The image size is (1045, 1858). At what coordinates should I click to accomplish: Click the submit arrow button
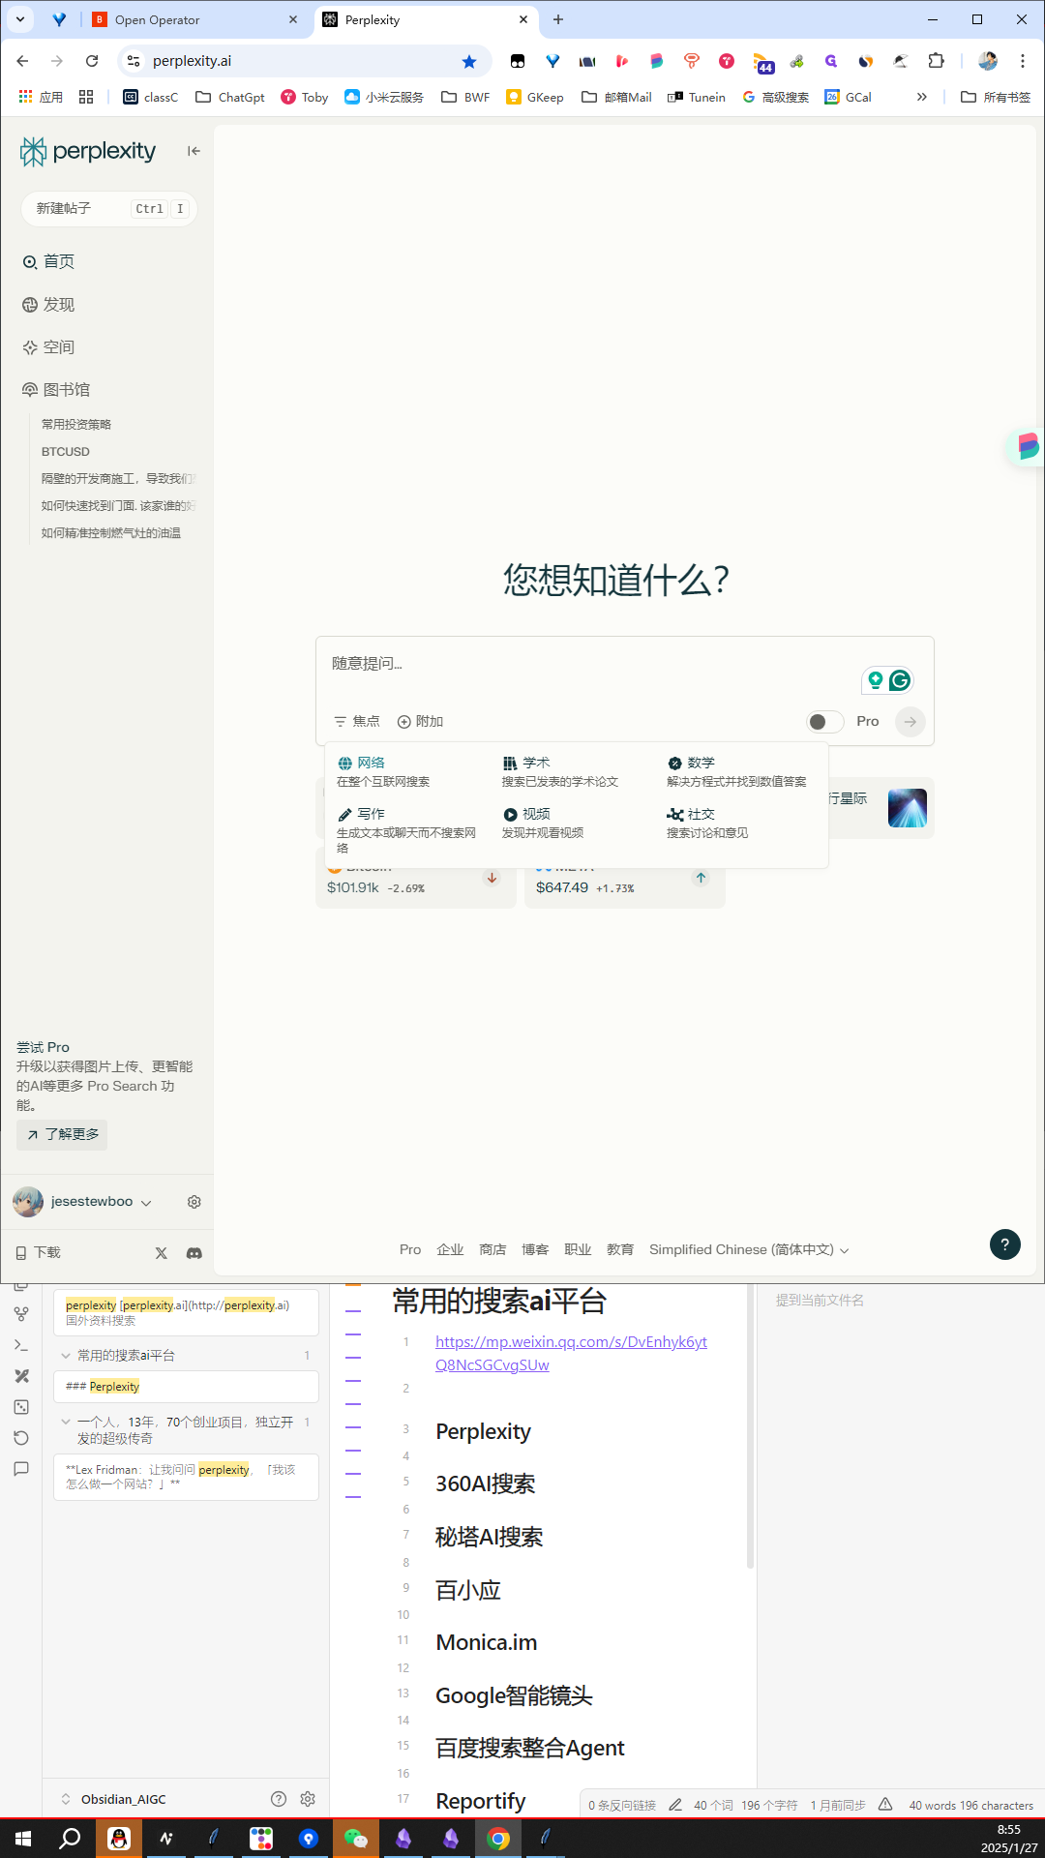910,722
